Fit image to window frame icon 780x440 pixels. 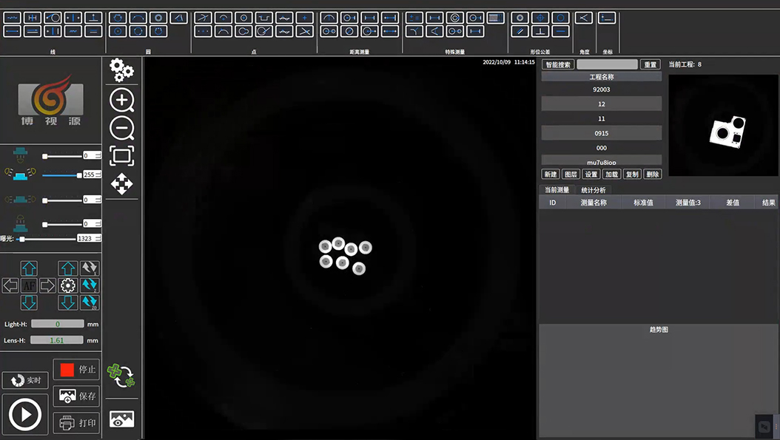(x=122, y=156)
